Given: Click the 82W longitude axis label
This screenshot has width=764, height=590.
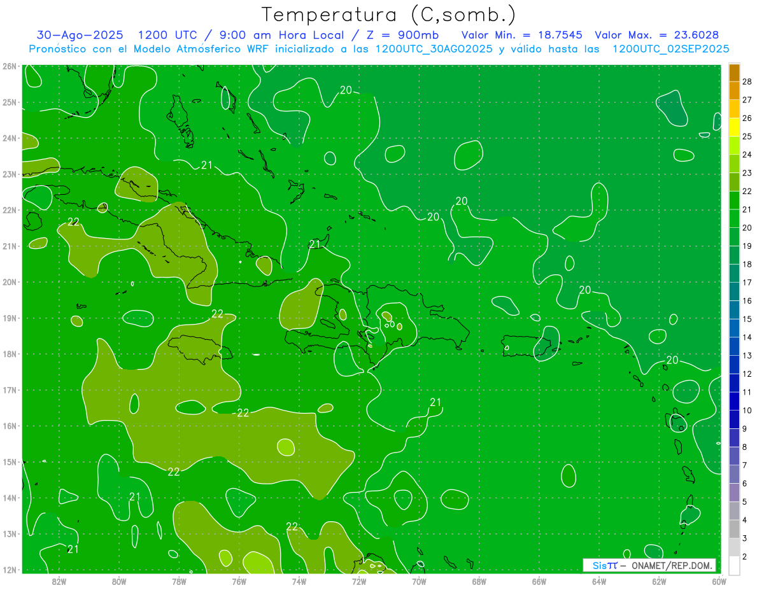Looking at the screenshot, I should 59,581.
